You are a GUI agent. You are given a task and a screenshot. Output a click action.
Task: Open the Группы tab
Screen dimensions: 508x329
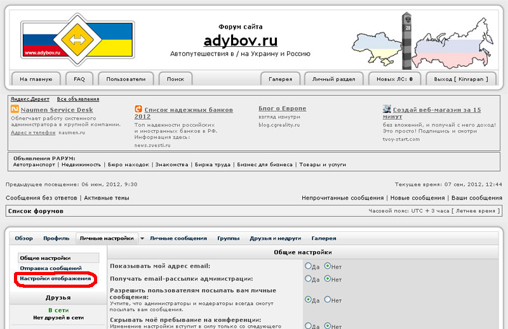tap(228, 238)
